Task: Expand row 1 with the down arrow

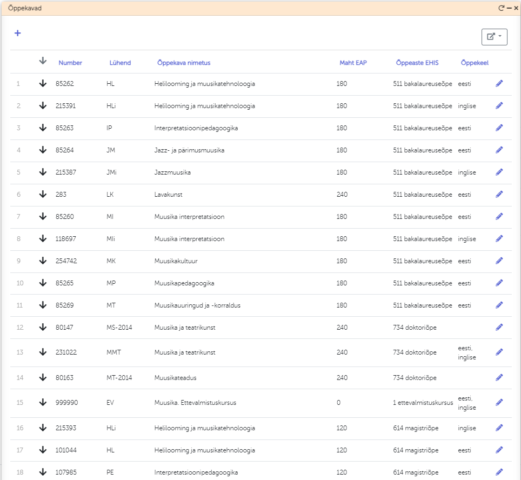Action: 43,84
